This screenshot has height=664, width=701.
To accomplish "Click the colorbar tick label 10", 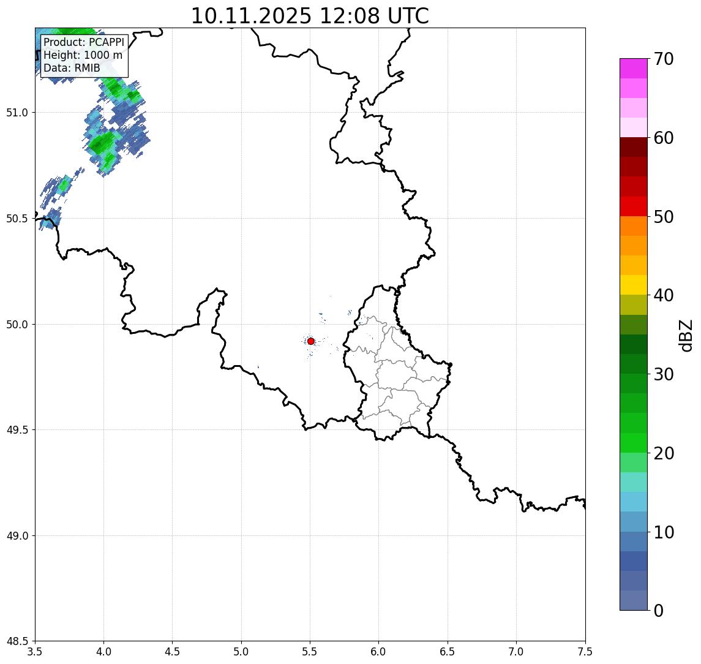I will (663, 532).
